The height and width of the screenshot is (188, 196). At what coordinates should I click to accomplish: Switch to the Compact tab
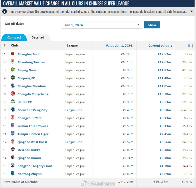pyautogui.click(x=14, y=37)
